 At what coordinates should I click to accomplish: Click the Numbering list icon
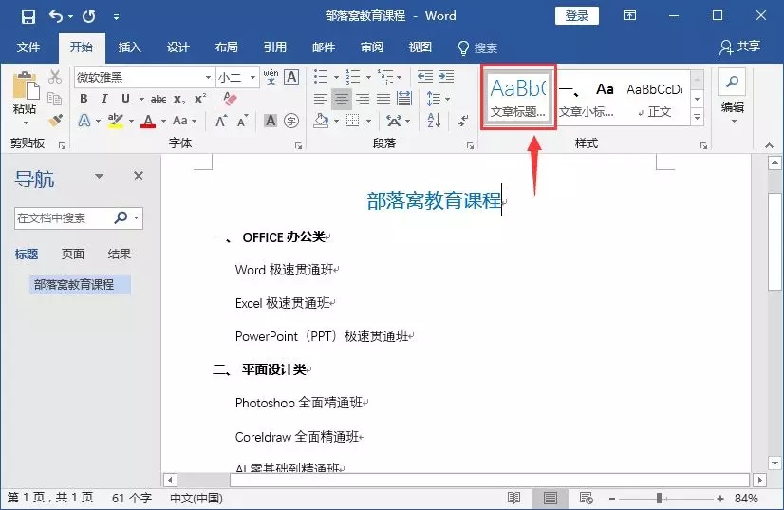pos(353,77)
